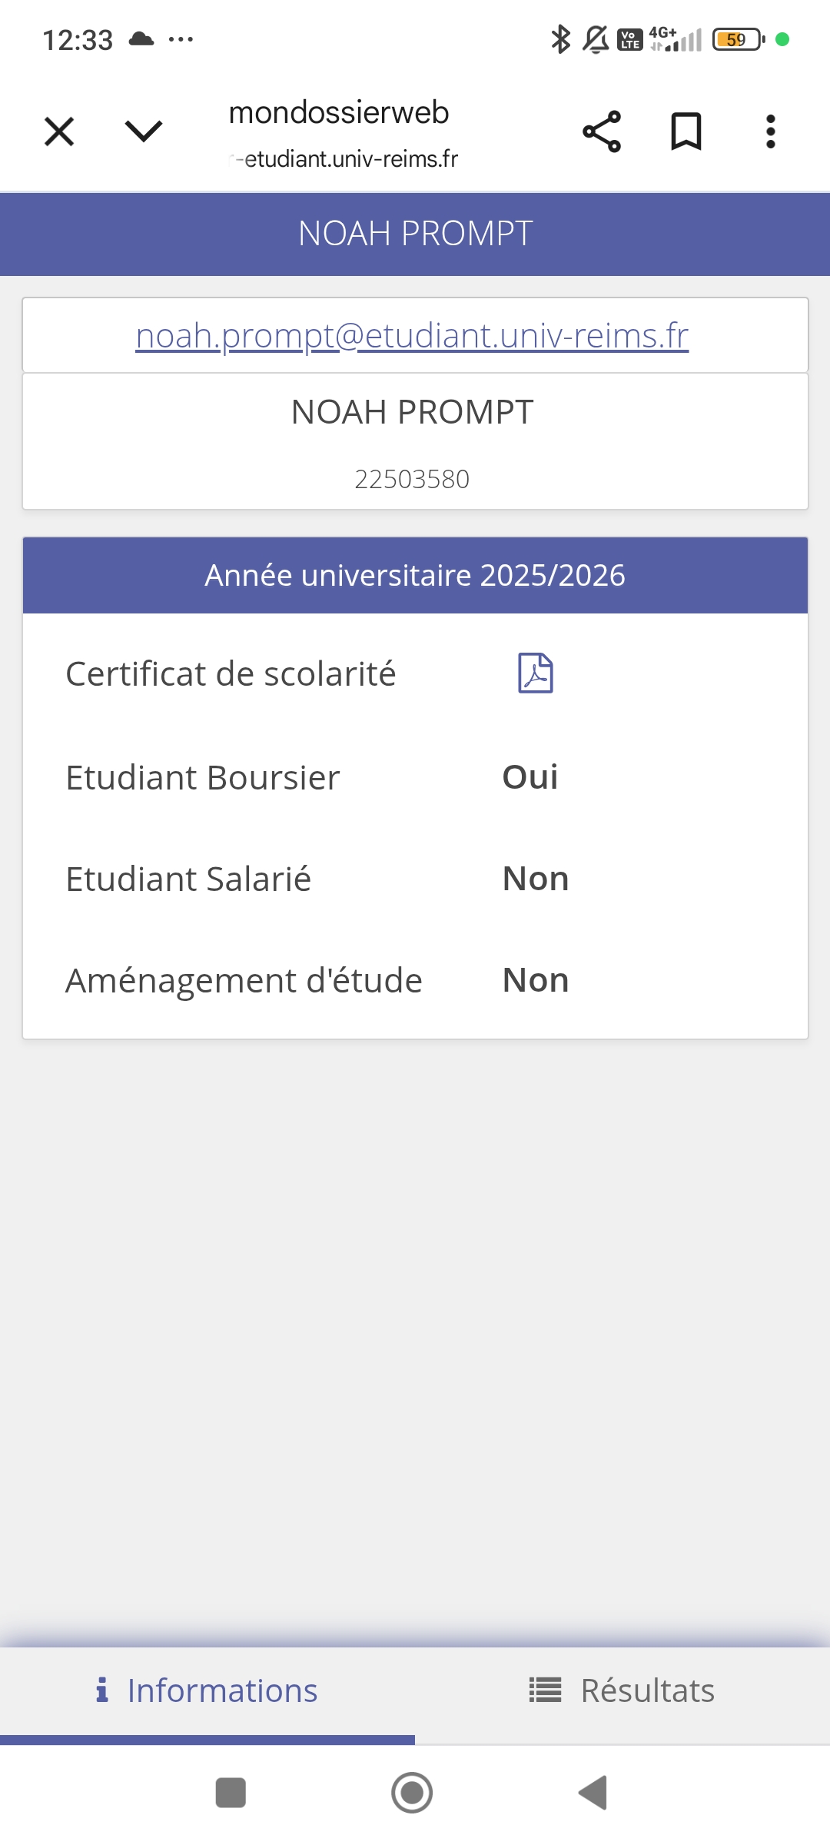This screenshot has width=830, height=1845.
Task: Open the noah.prompt student email link
Action: [x=412, y=336]
